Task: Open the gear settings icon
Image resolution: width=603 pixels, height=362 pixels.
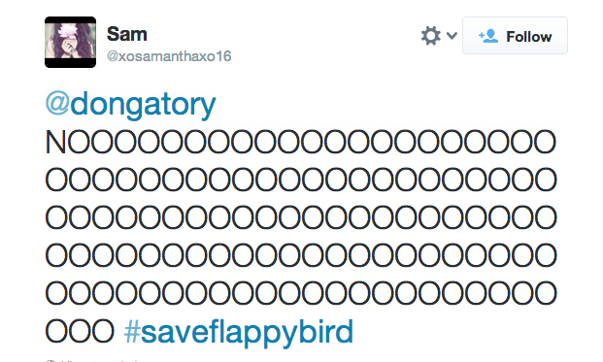Action: [431, 36]
